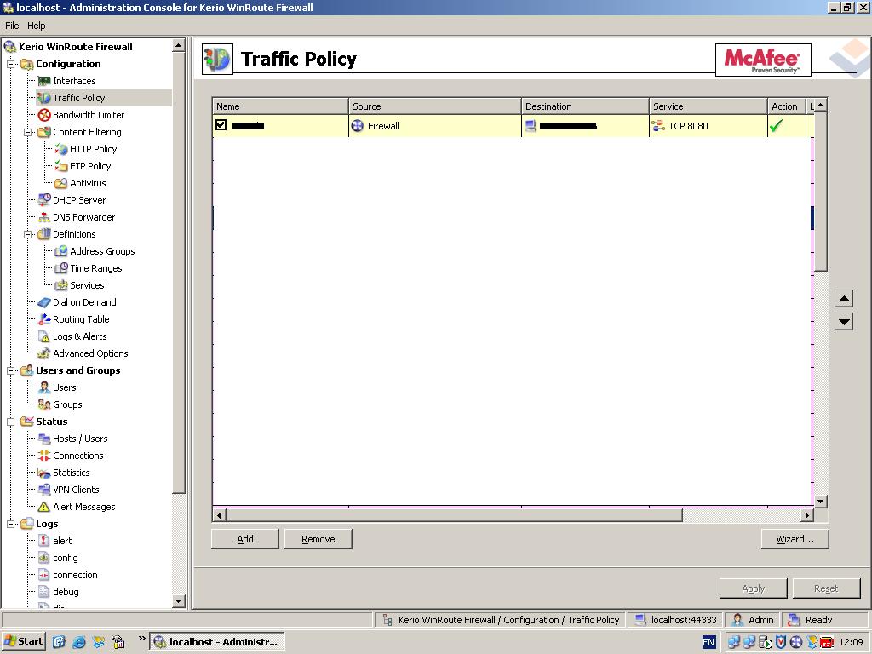Launch the Wizard... button
Image resolution: width=872 pixels, height=654 pixels.
point(795,539)
